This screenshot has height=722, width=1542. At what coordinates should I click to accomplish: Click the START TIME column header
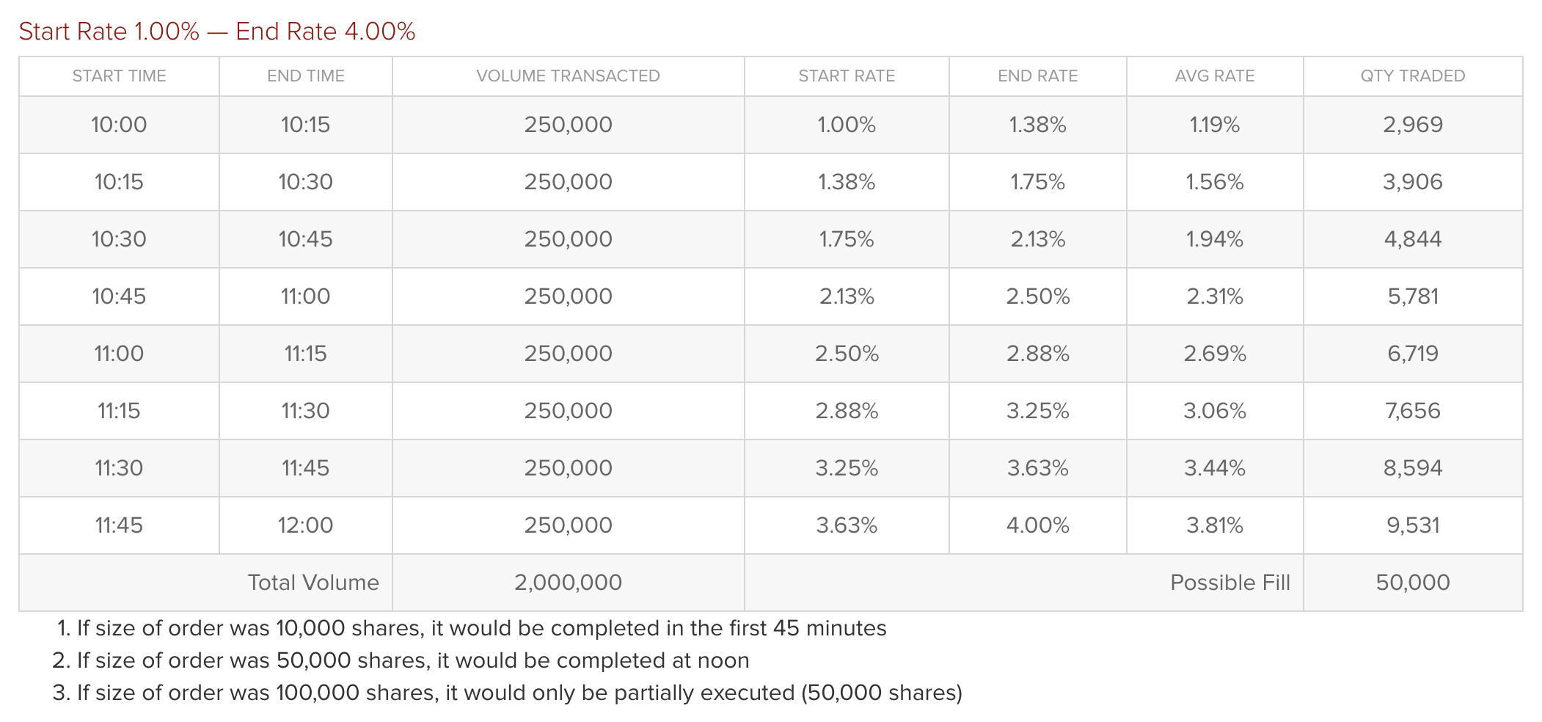[119, 76]
